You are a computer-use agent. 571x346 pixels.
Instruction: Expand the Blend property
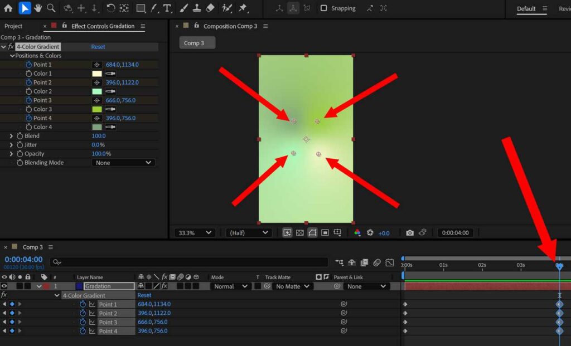pyautogui.click(x=11, y=136)
